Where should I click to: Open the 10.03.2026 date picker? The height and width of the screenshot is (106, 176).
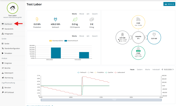pos(168,70)
